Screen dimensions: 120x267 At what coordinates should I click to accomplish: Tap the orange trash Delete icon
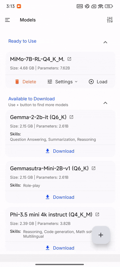17,82
